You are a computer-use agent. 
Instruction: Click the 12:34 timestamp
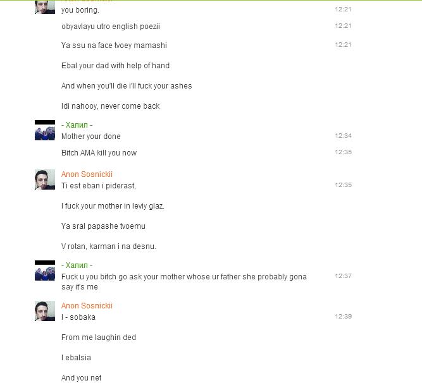(x=343, y=136)
